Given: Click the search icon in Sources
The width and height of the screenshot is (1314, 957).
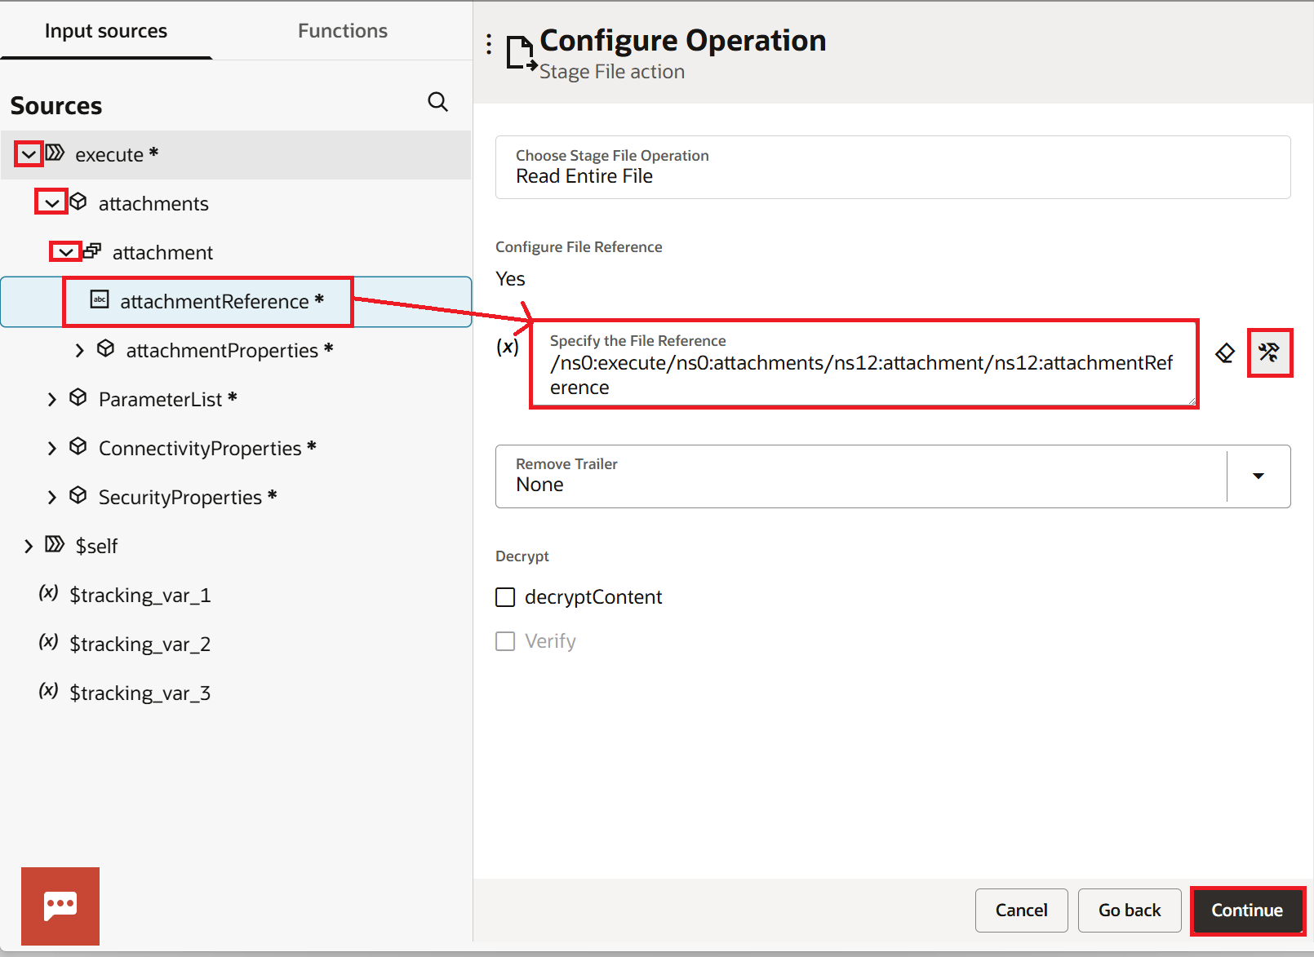Looking at the screenshot, I should [x=438, y=102].
